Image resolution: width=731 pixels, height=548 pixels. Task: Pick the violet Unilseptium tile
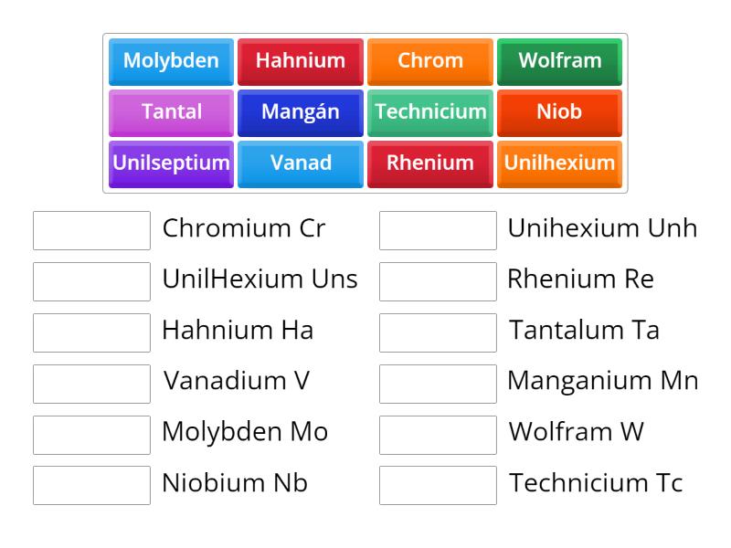(171, 163)
